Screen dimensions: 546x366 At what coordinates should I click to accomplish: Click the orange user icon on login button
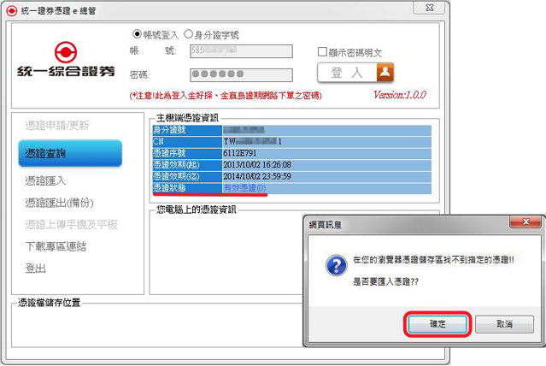coord(385,73)
